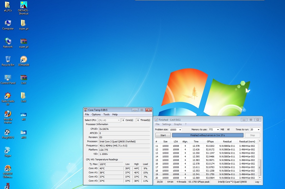Click the Tj. Max 100°C field
Screen dimensions: 285x189
point(111,164)
